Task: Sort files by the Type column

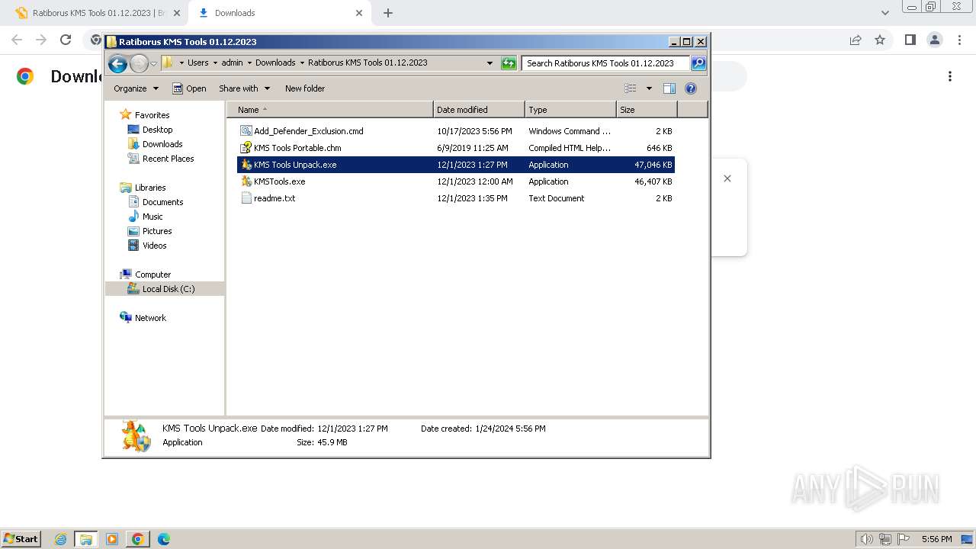Action: point(570,110)
